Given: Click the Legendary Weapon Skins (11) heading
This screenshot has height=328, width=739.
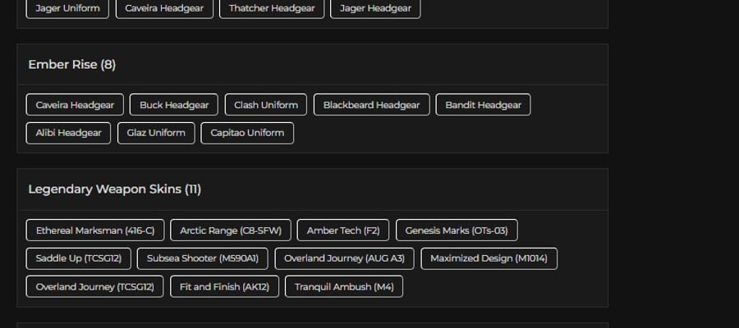Looking at the screenshot, I should [114, 189].
